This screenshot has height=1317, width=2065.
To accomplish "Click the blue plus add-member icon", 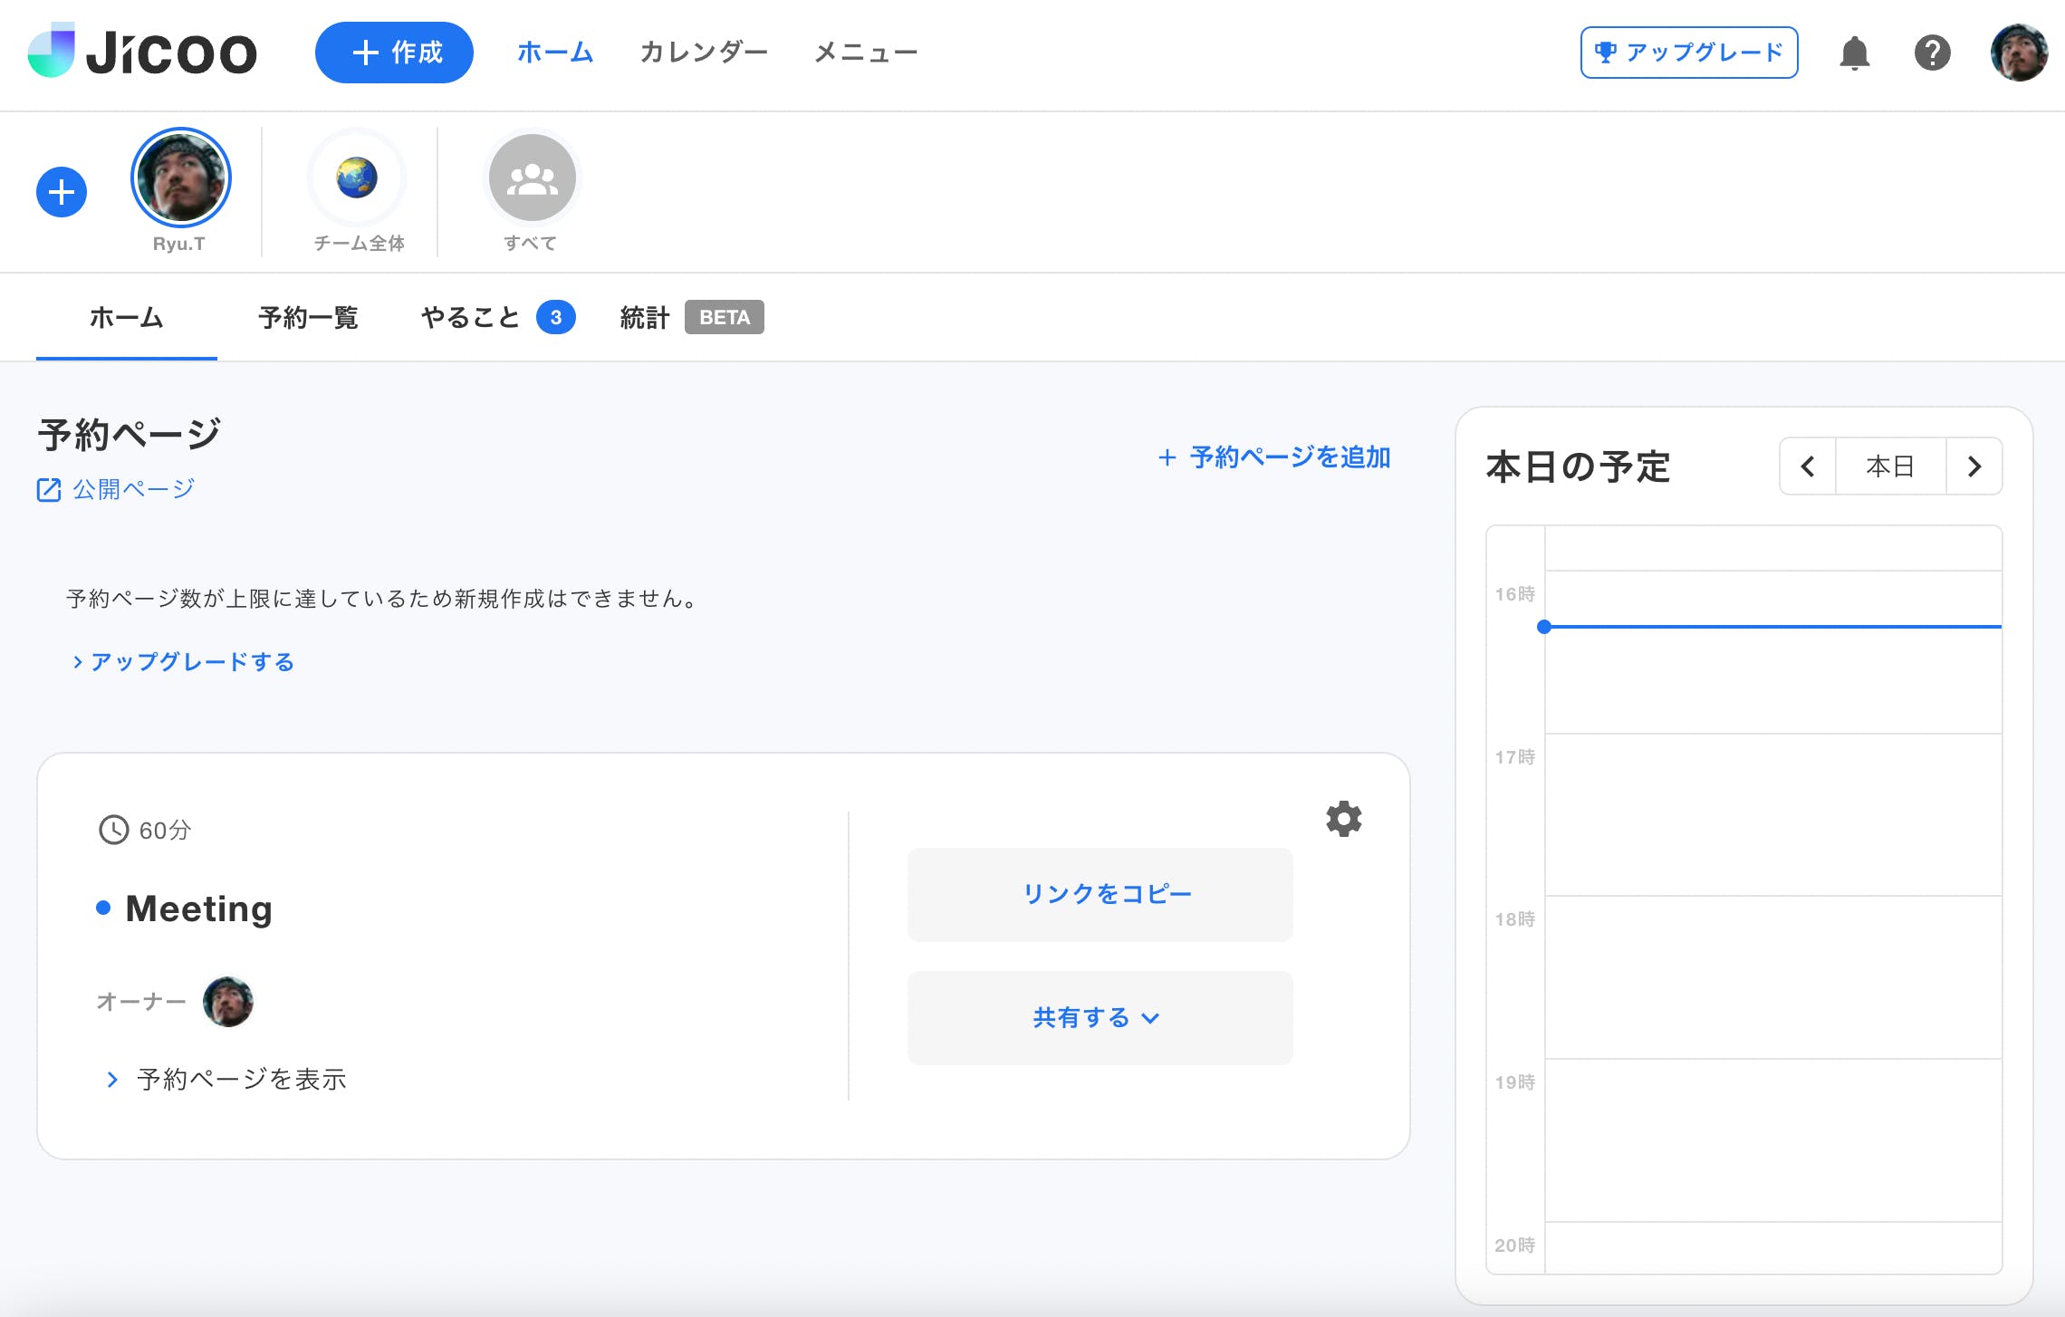I will (62, 192).
